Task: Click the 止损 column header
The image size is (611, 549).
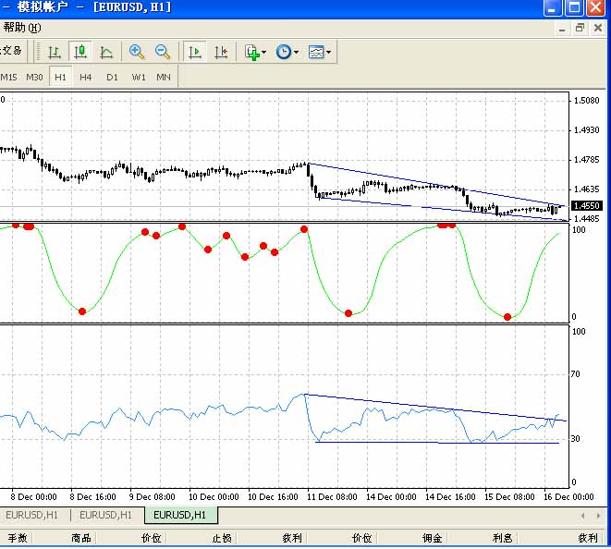Action: [222, 538]
